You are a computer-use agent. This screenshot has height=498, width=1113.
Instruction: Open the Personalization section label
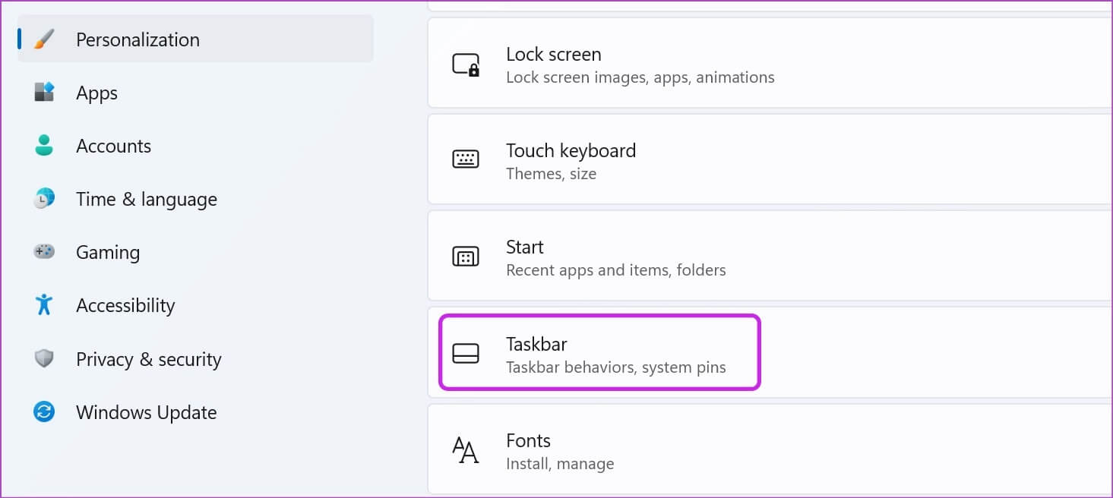point(138,39)
